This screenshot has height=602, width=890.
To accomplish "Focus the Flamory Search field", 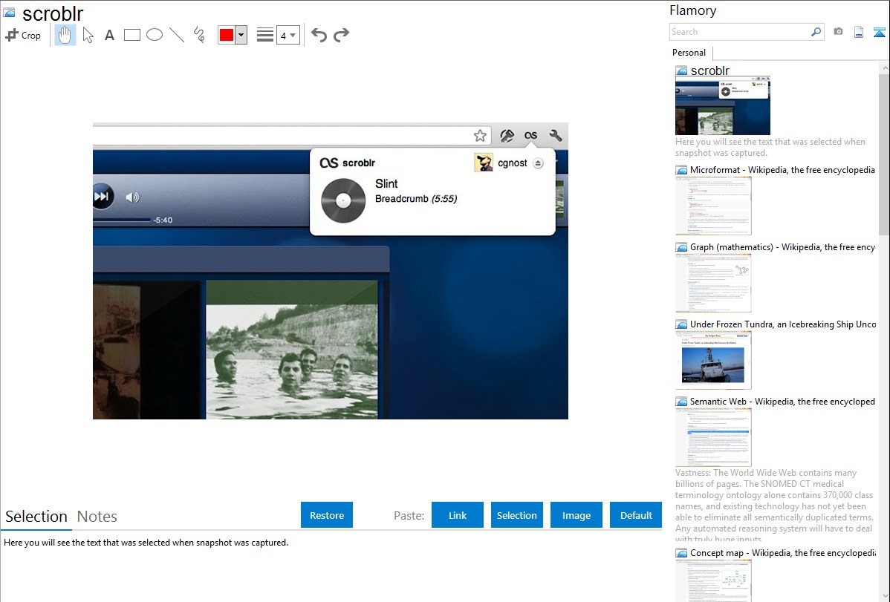I will [x=739, y=32].
